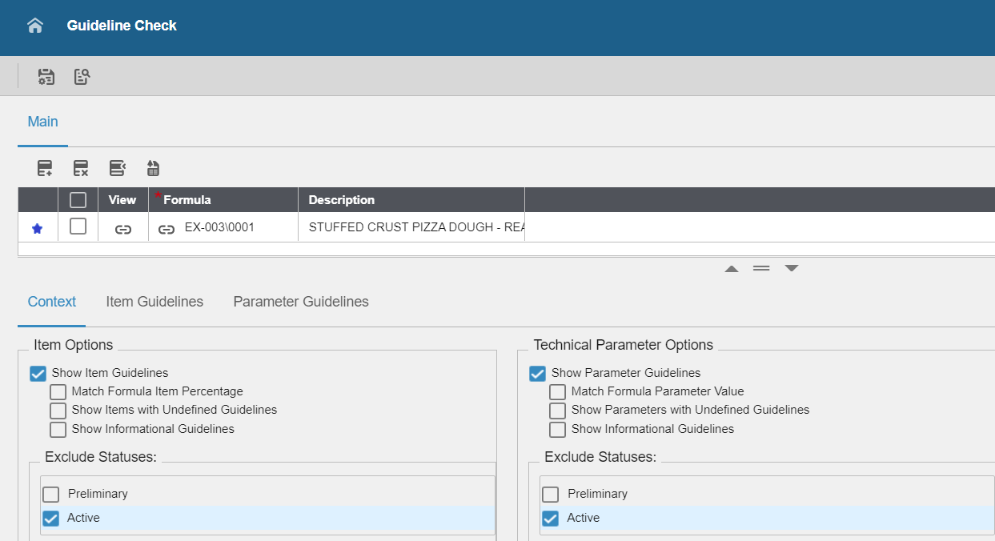The image size is (995, 541).
Task: Click the add row grid icon
Action: [x=45, y=168]
